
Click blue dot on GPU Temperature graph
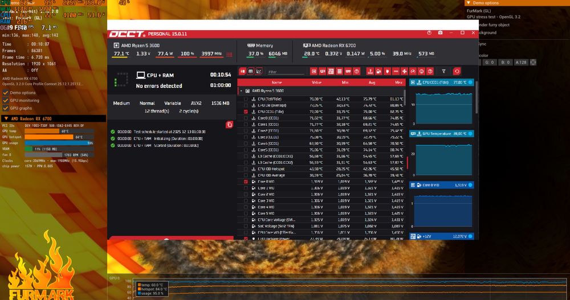(x=470, y=134)
